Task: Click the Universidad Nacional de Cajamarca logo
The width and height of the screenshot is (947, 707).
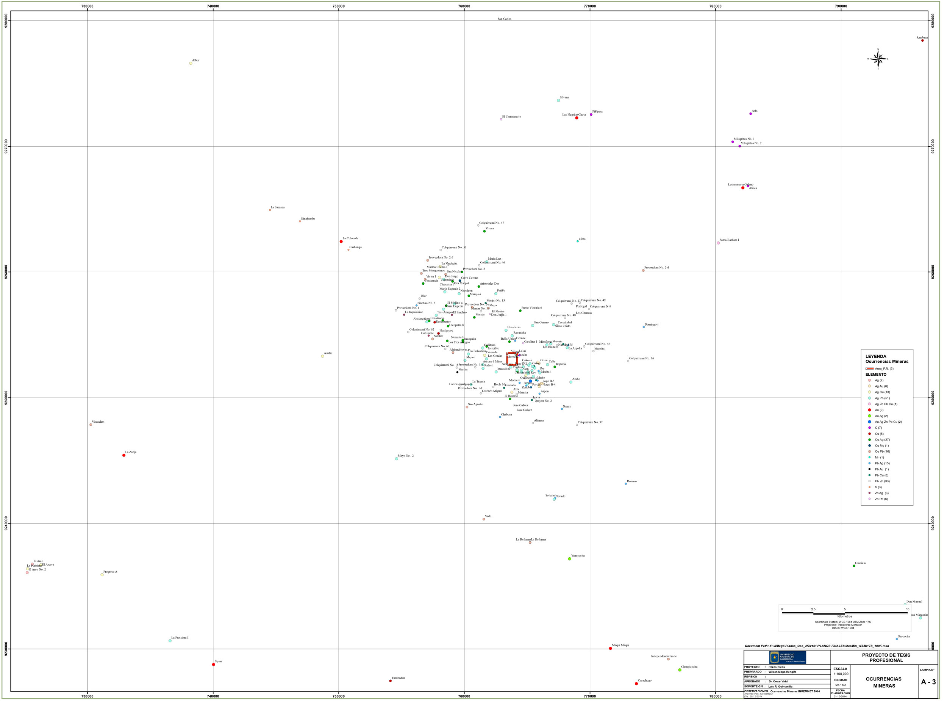Action: (788, 657)
